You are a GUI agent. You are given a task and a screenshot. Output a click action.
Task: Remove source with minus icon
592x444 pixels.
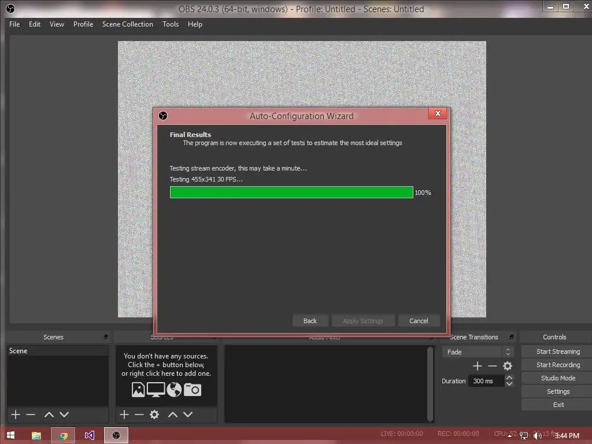tap(139, 415)
